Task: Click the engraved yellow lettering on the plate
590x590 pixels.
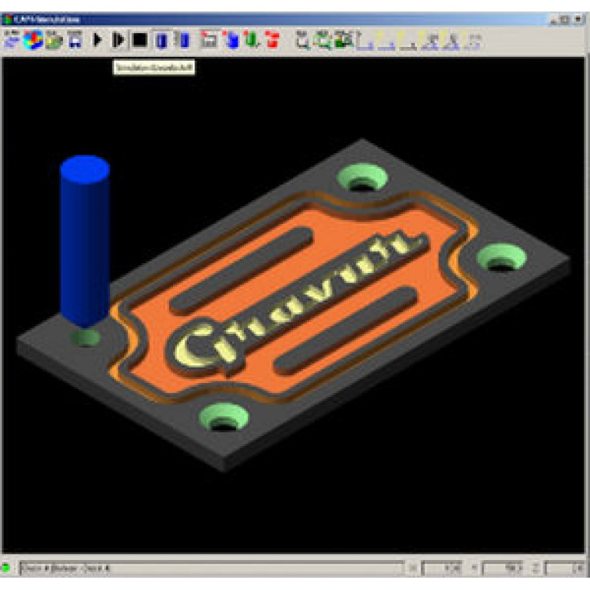Action: [x=297, y=301]
